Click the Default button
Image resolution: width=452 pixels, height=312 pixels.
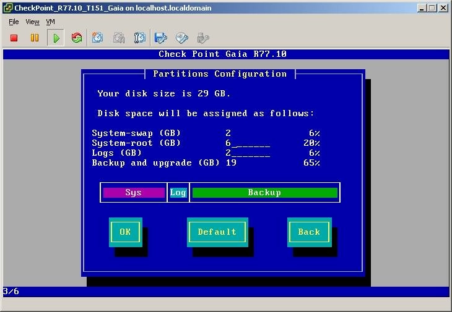[217, 232]
